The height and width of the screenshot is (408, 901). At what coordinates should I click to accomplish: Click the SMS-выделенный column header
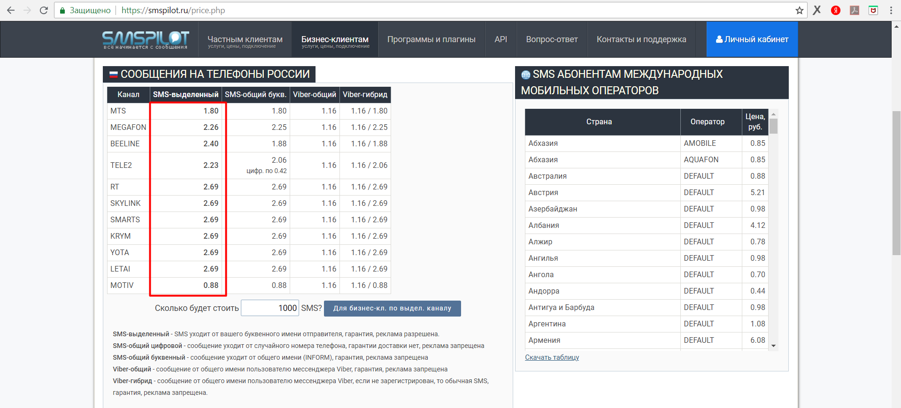point(185,95)
